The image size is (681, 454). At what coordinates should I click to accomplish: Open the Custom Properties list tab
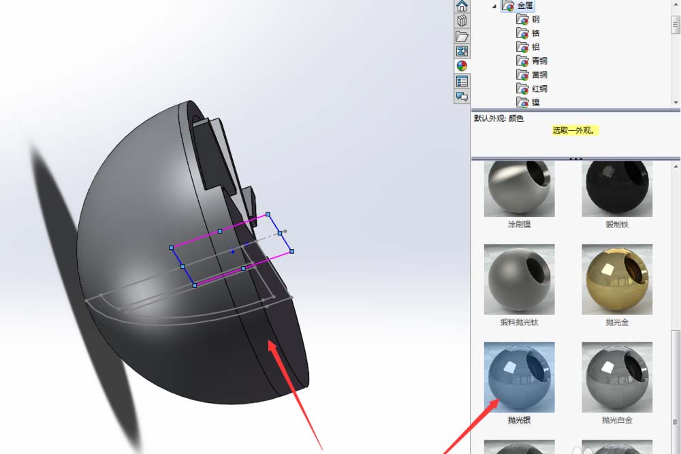(x=462, y=81)
